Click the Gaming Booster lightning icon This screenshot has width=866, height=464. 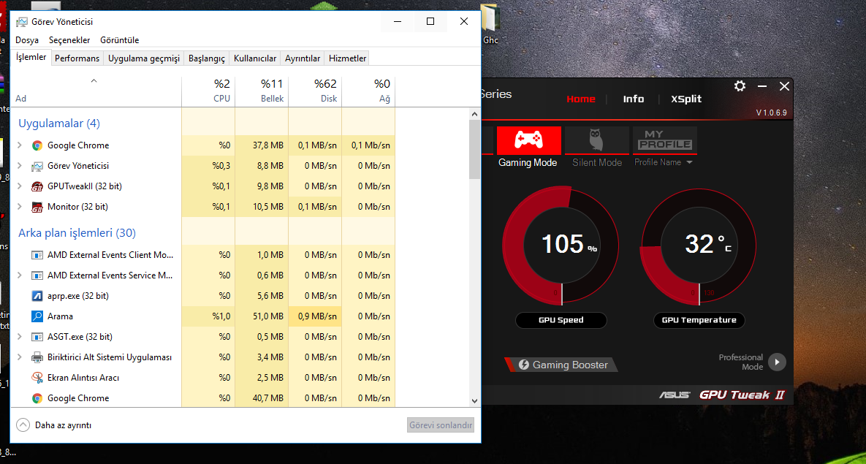coord(523,365)
